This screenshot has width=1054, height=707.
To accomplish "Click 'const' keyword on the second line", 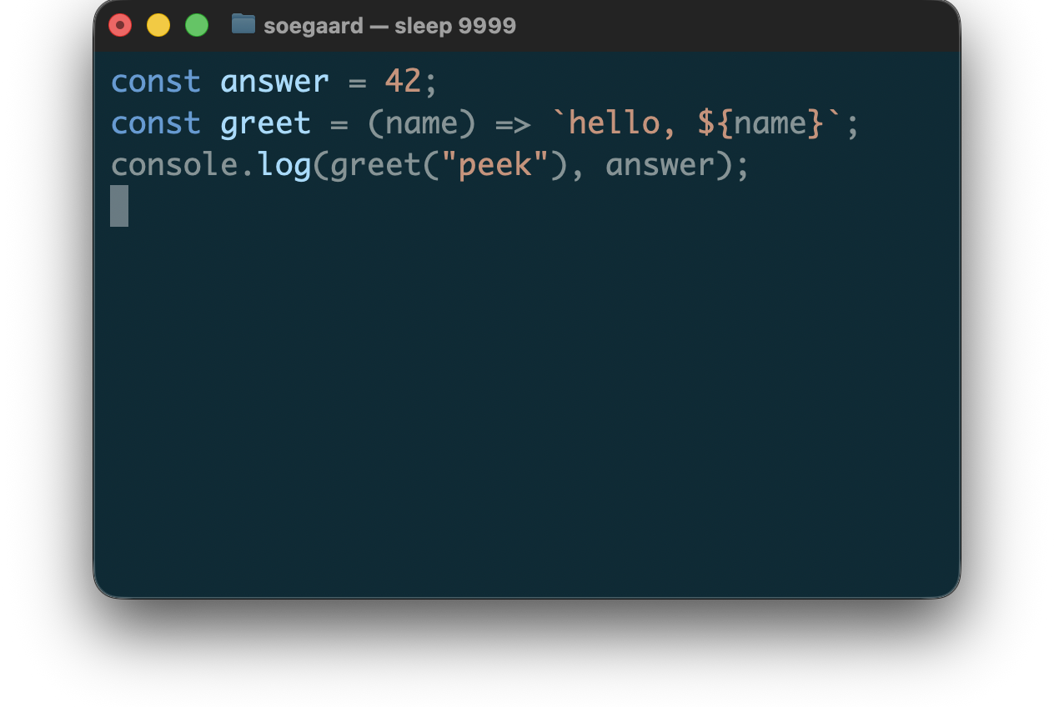I will tap(156, 123).
